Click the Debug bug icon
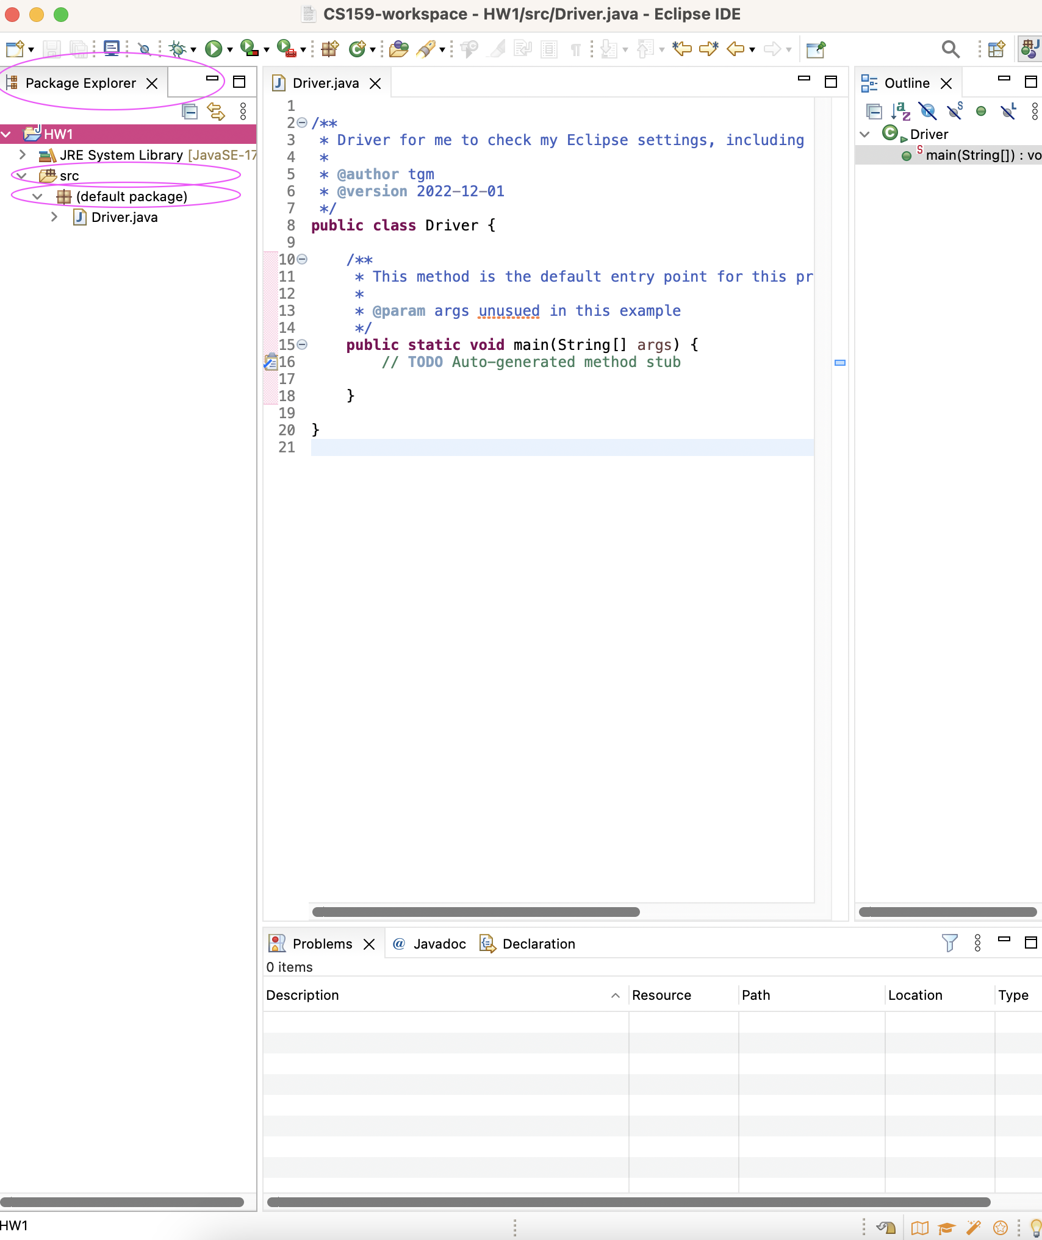This screenshot has height=1240, width=1042. 178,49
